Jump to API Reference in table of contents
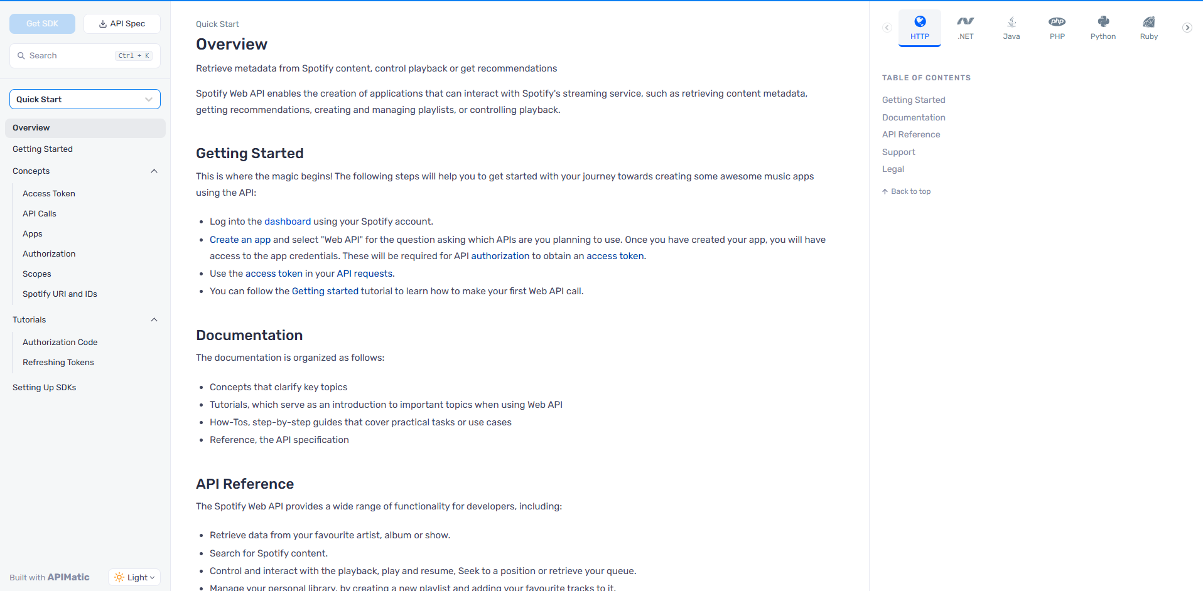1203x591 pixels. (x=911, y=134)
